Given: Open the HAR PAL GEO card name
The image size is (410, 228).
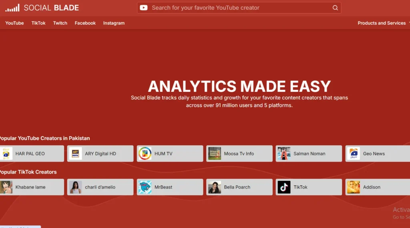Looking at the screenshot, I should 30,154.
